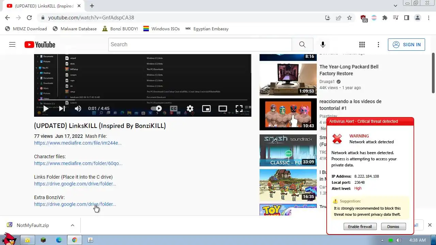Screen dimensions: 436x245
Task: Click the address bar URL
Action: [x=91, y=18]
